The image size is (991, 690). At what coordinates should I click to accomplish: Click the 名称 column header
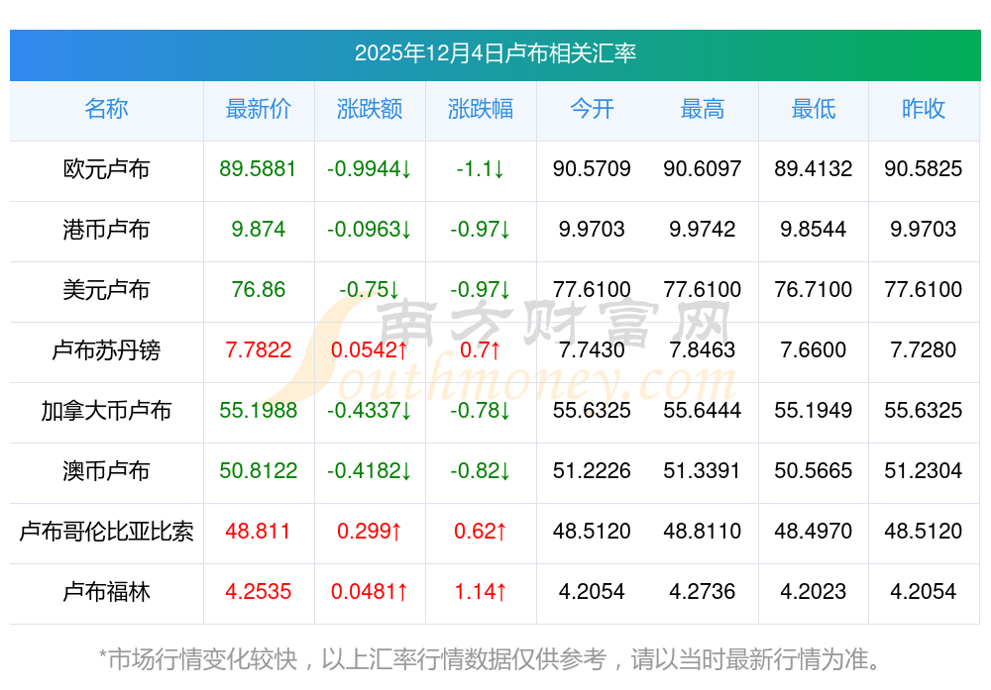[106, 110]
